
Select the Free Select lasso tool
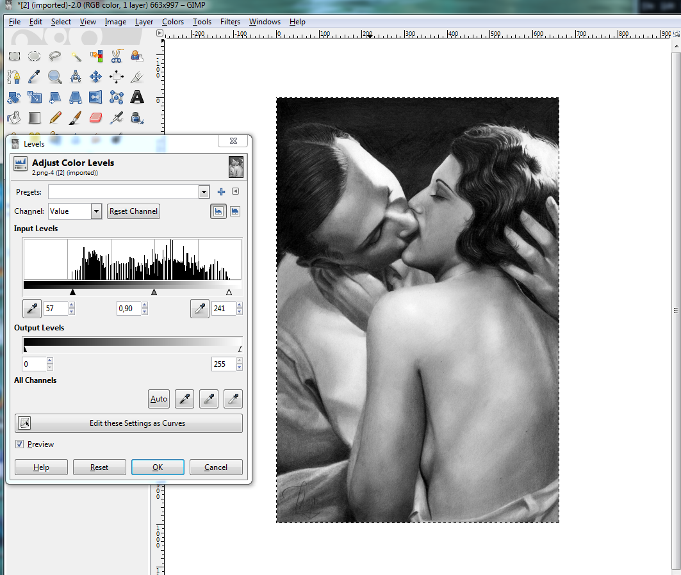54,56
